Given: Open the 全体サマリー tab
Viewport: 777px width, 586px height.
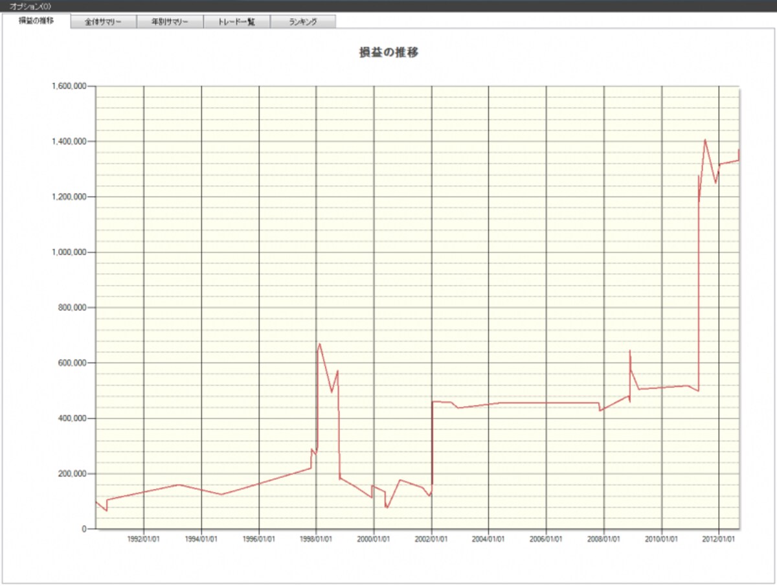Looking at the screenshot, I should click(103, 21).
